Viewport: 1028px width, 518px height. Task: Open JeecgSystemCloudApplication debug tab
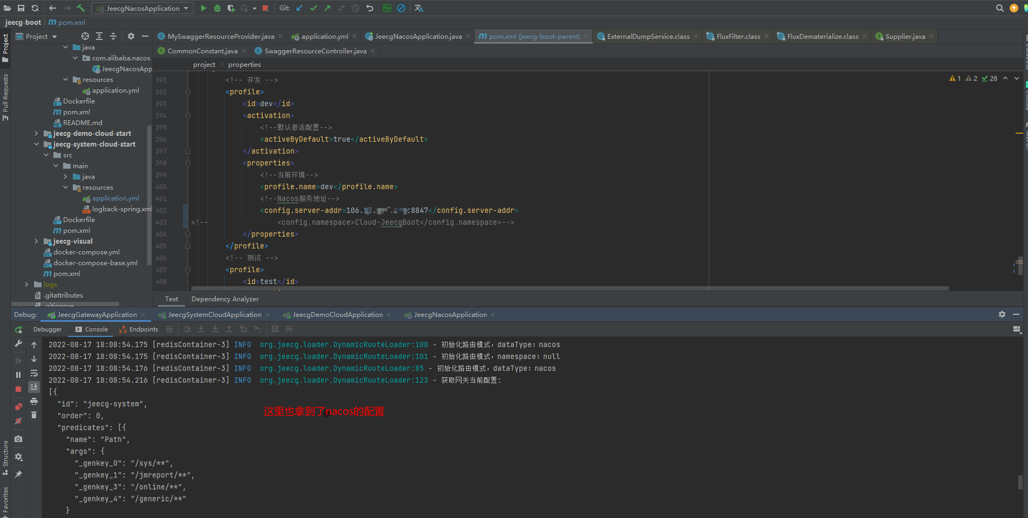tap(214, 315)
